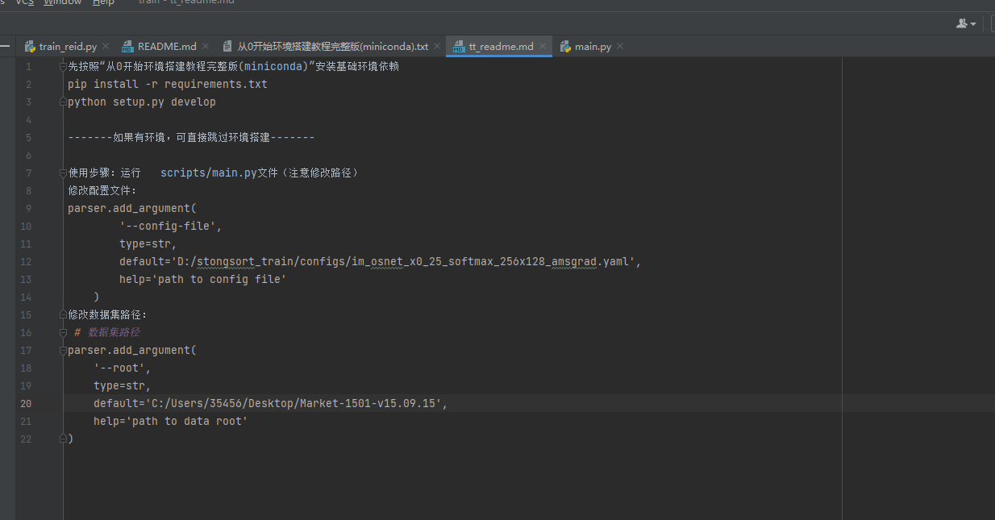Switch to the main.py tab
This screenshot has height=520, width=995.
592,47
